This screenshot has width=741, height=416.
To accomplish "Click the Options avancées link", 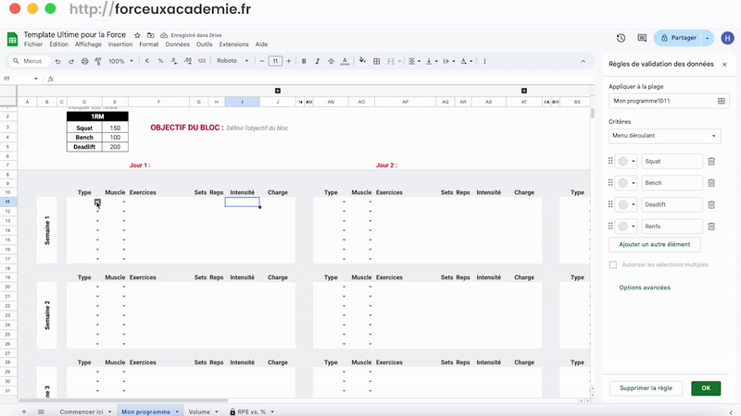I will click(x=645, y=288).
